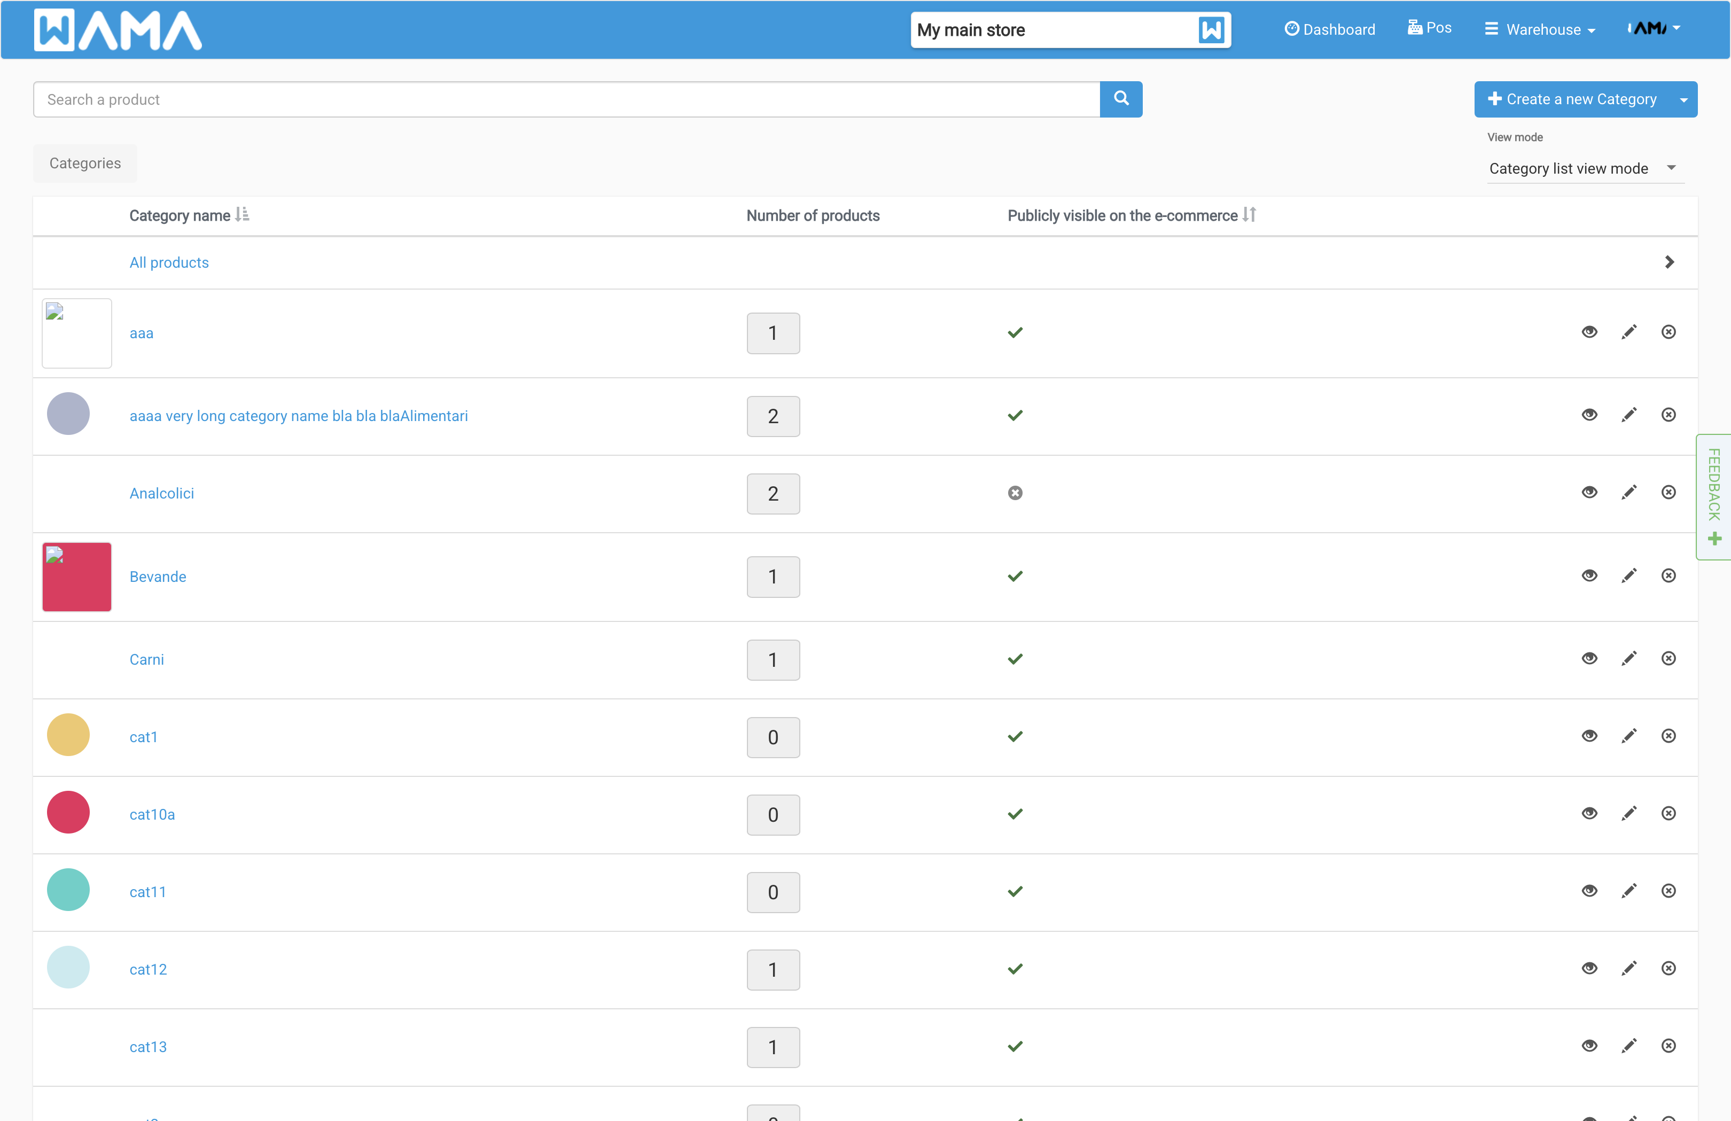Screen dimensions: 1731x1121
Task: Edit the cat12 category
Action: (1629, 968)
